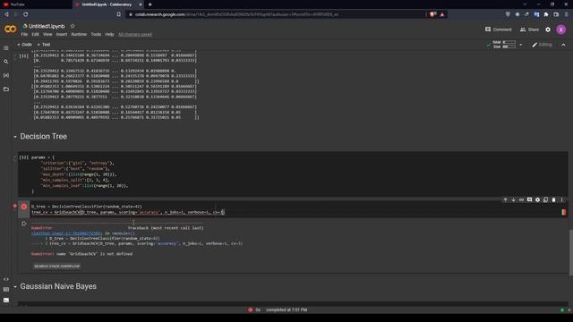
Task: Bookmark this page icon in address bar
Action: pyautogui.click(x=119, y=14)
